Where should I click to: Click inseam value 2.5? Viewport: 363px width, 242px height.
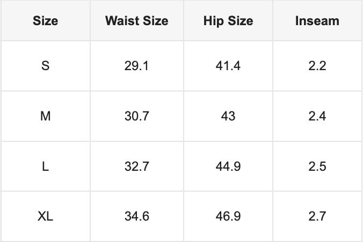[x=317, y=167]
